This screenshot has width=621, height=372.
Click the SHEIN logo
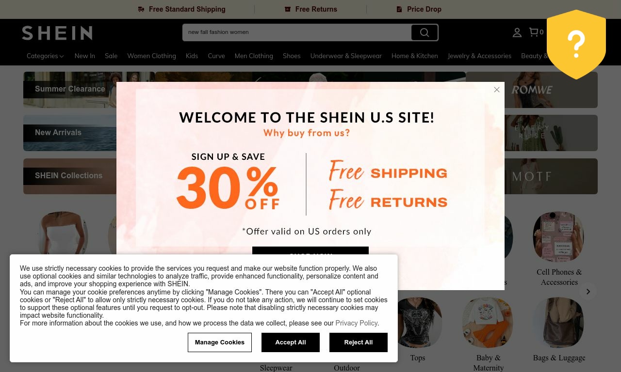57,33
